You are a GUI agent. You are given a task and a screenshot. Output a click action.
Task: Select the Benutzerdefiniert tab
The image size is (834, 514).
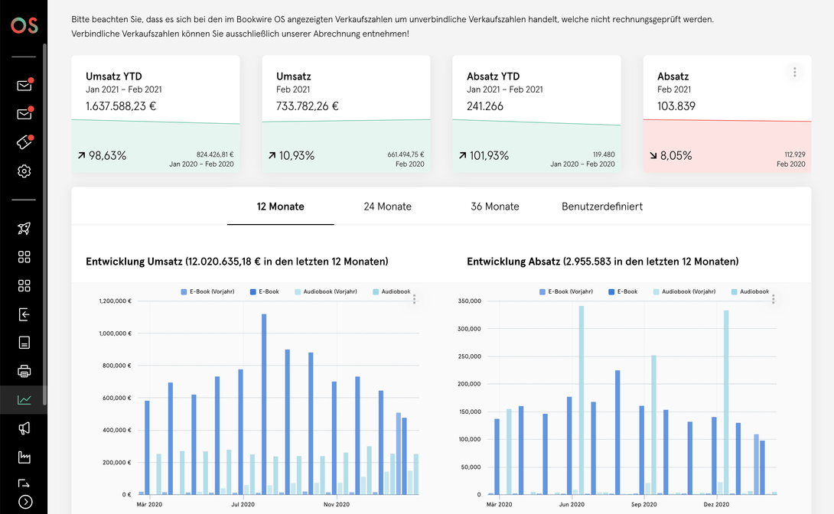(602, 207)
